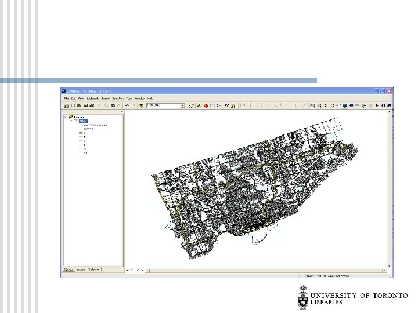Print the map with printer icon
This screenshot has height=313, width=418.
92,106
